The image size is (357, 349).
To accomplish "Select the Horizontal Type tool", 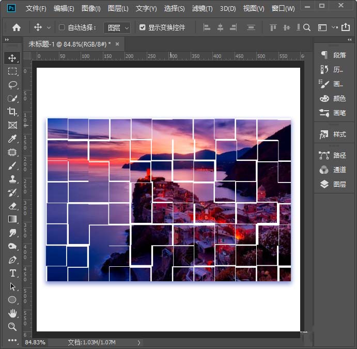I will (x=12, y=273).
